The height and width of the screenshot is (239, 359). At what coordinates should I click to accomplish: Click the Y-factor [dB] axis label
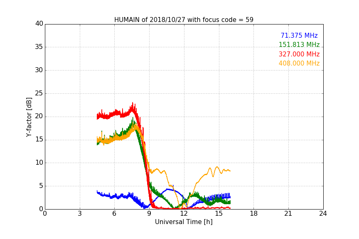click(x=29, y=117)
